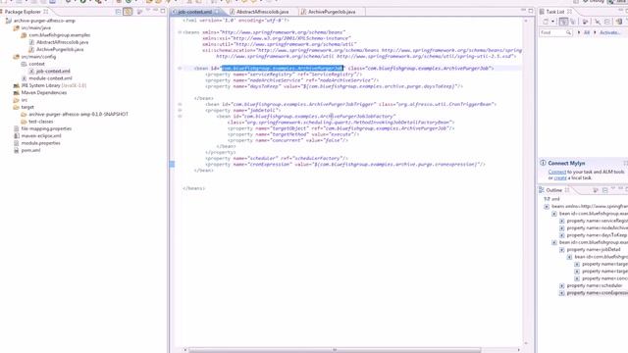Select property name=jobDetail in Outline
This screenshot has height=353, width=628.
(x=589, y=250)
